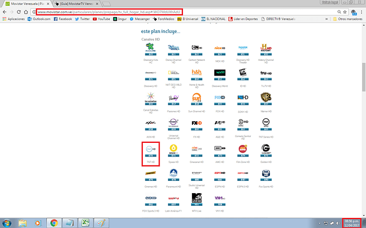Screen dimensions: 366x228
Task: Open a new browser tab
Action: 107,4
